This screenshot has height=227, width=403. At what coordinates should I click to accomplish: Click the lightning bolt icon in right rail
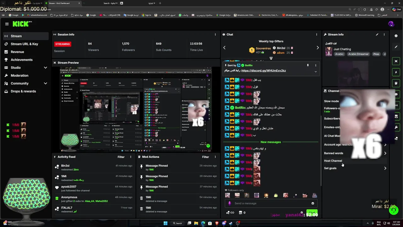tap(396, 72)
